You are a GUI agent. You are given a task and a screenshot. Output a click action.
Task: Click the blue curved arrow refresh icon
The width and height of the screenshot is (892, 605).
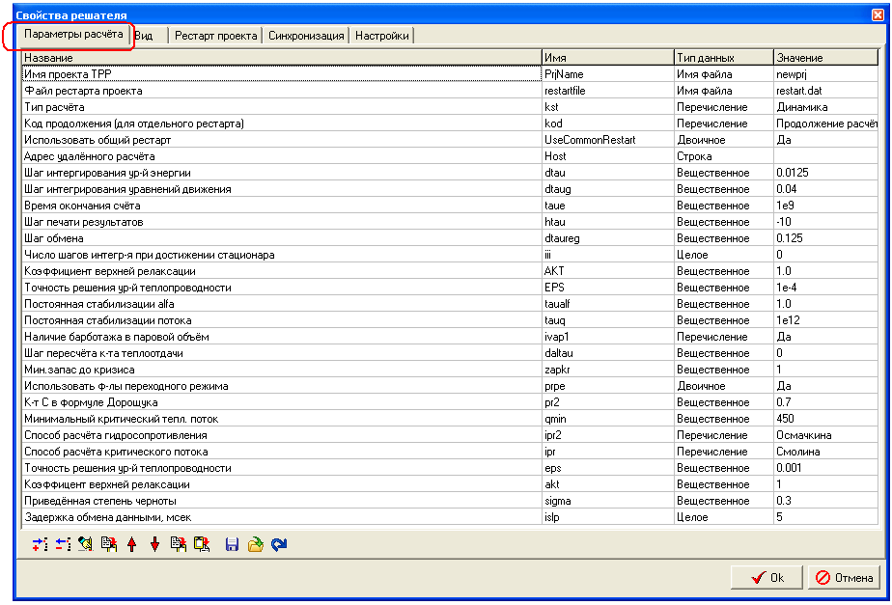click(x=279, y=545)
